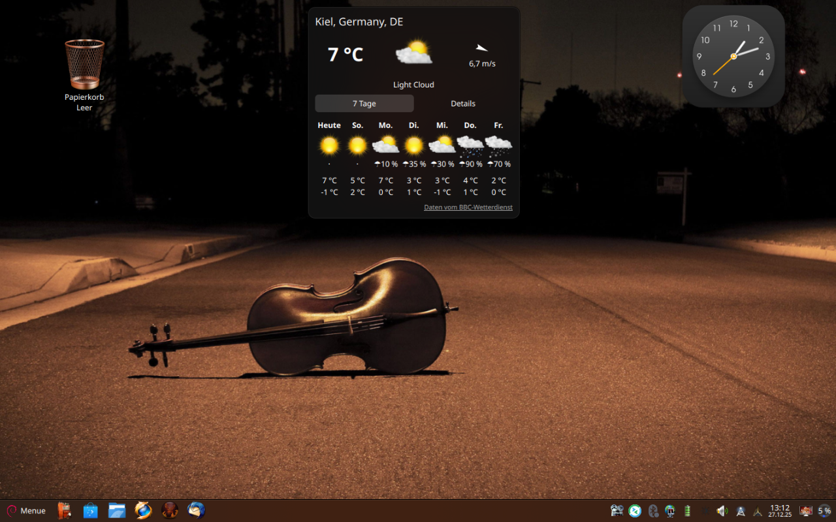Click the show desktop monitor icon

806,511
